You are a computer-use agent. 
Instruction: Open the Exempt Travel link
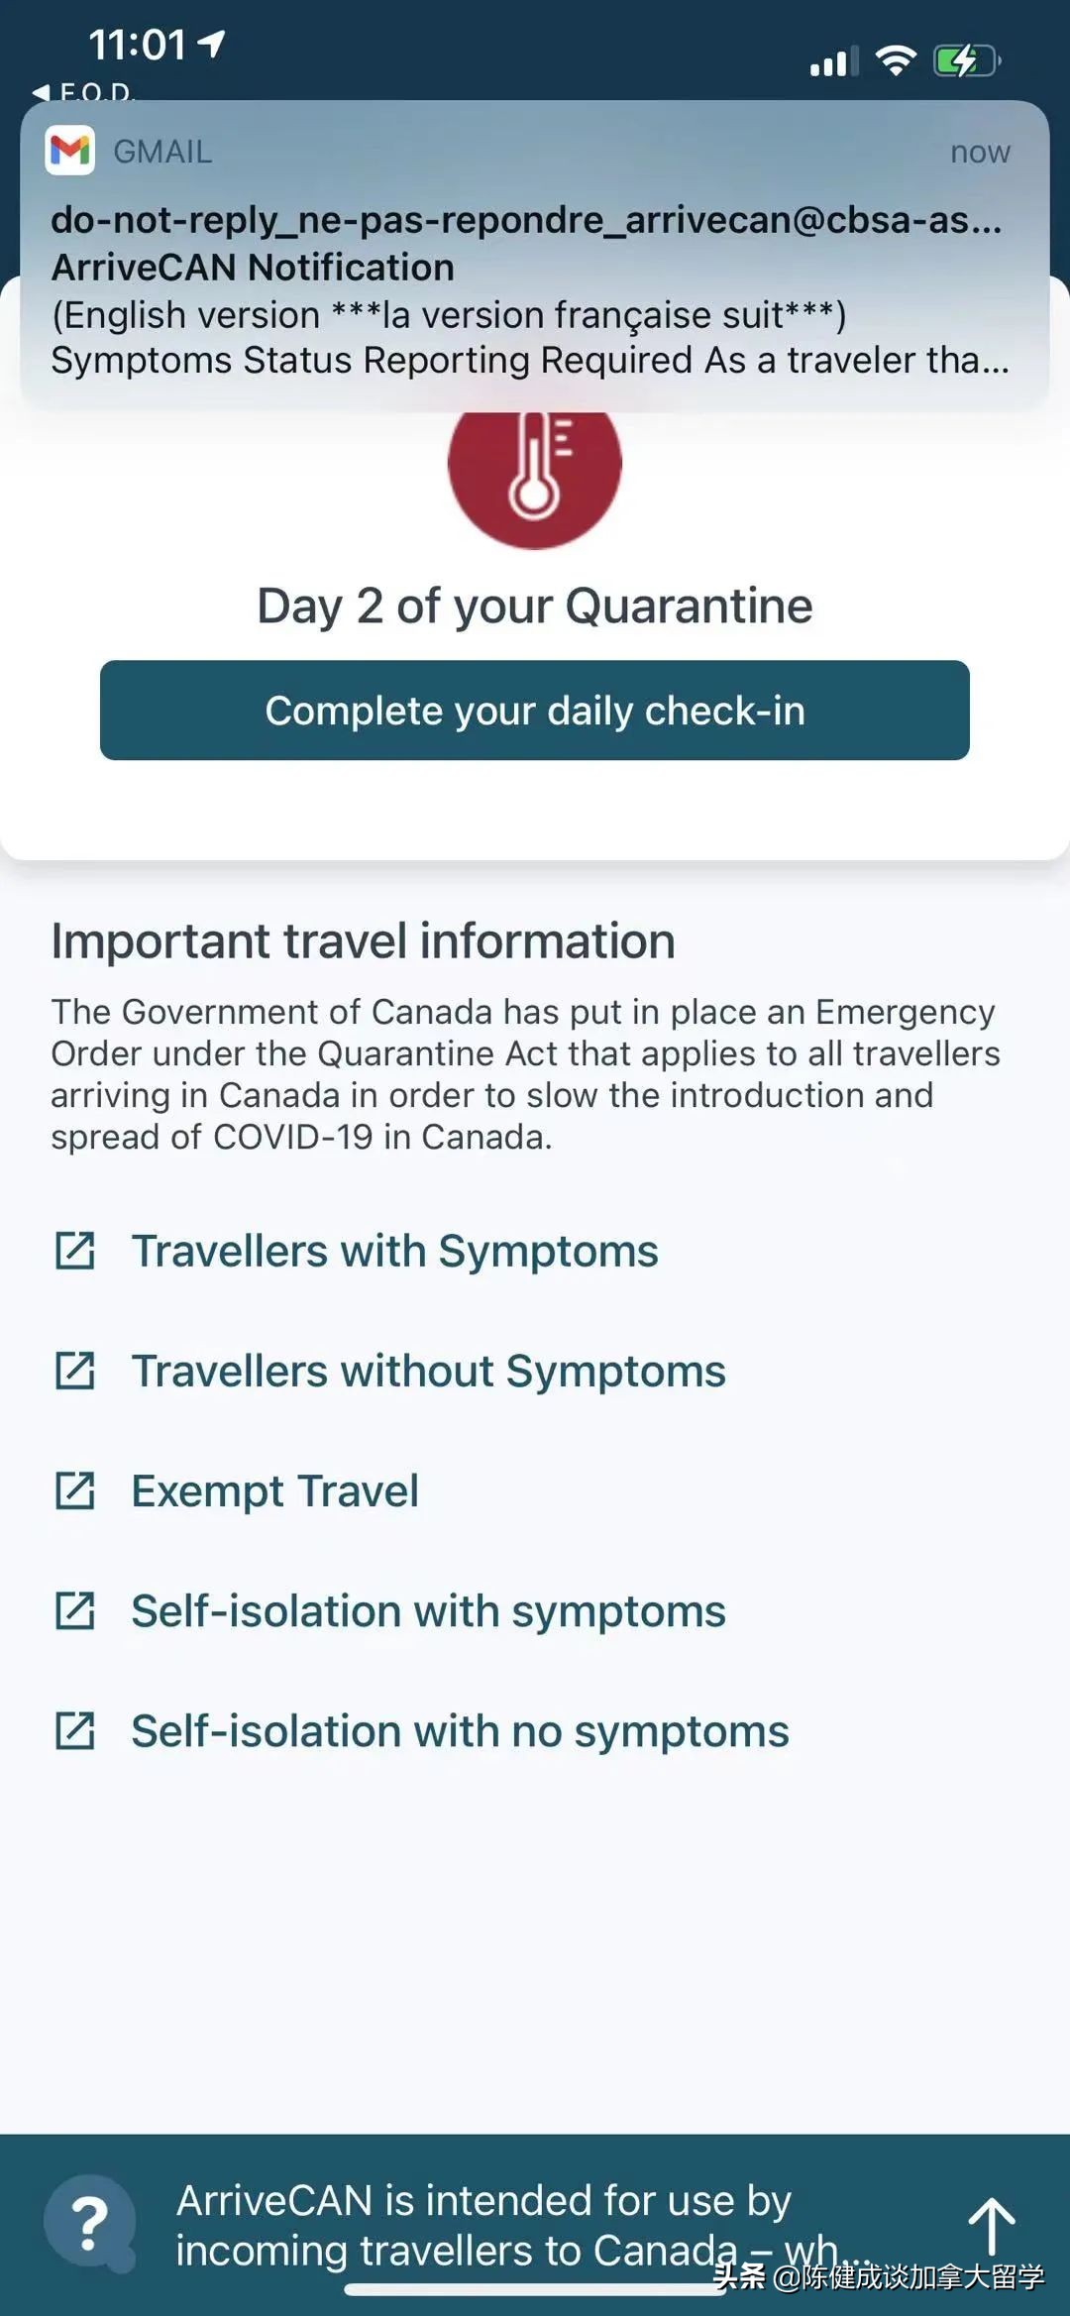coord(274,1490)
